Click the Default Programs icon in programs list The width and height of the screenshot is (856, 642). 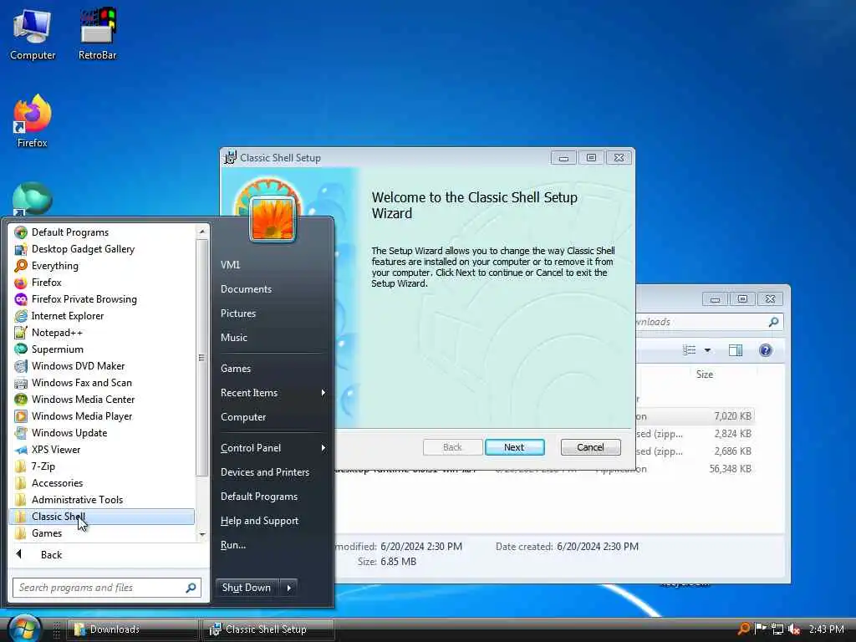coord(21,232)
